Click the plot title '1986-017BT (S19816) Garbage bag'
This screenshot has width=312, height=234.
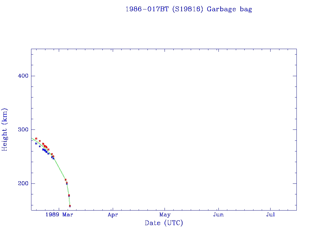[189, 9]
